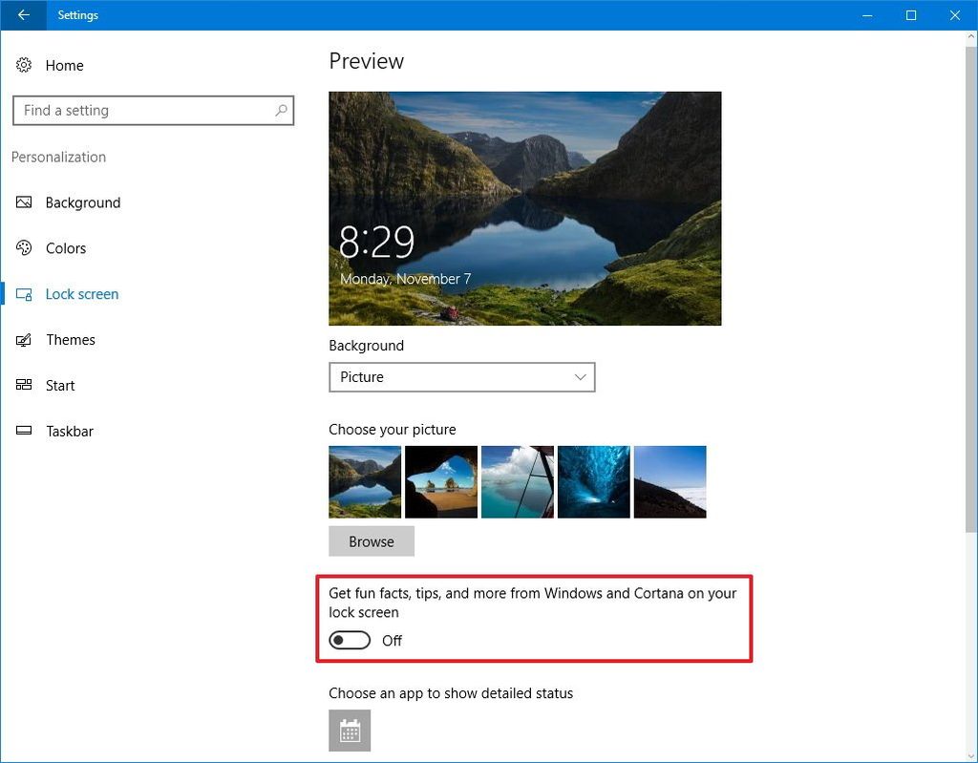978x763 pixels.
Task: Click inside the Find a setting field
Action: tap(143, 111)
